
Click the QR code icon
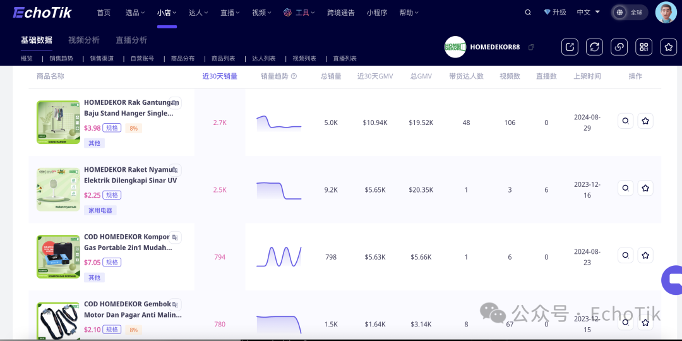pos(643,47)
